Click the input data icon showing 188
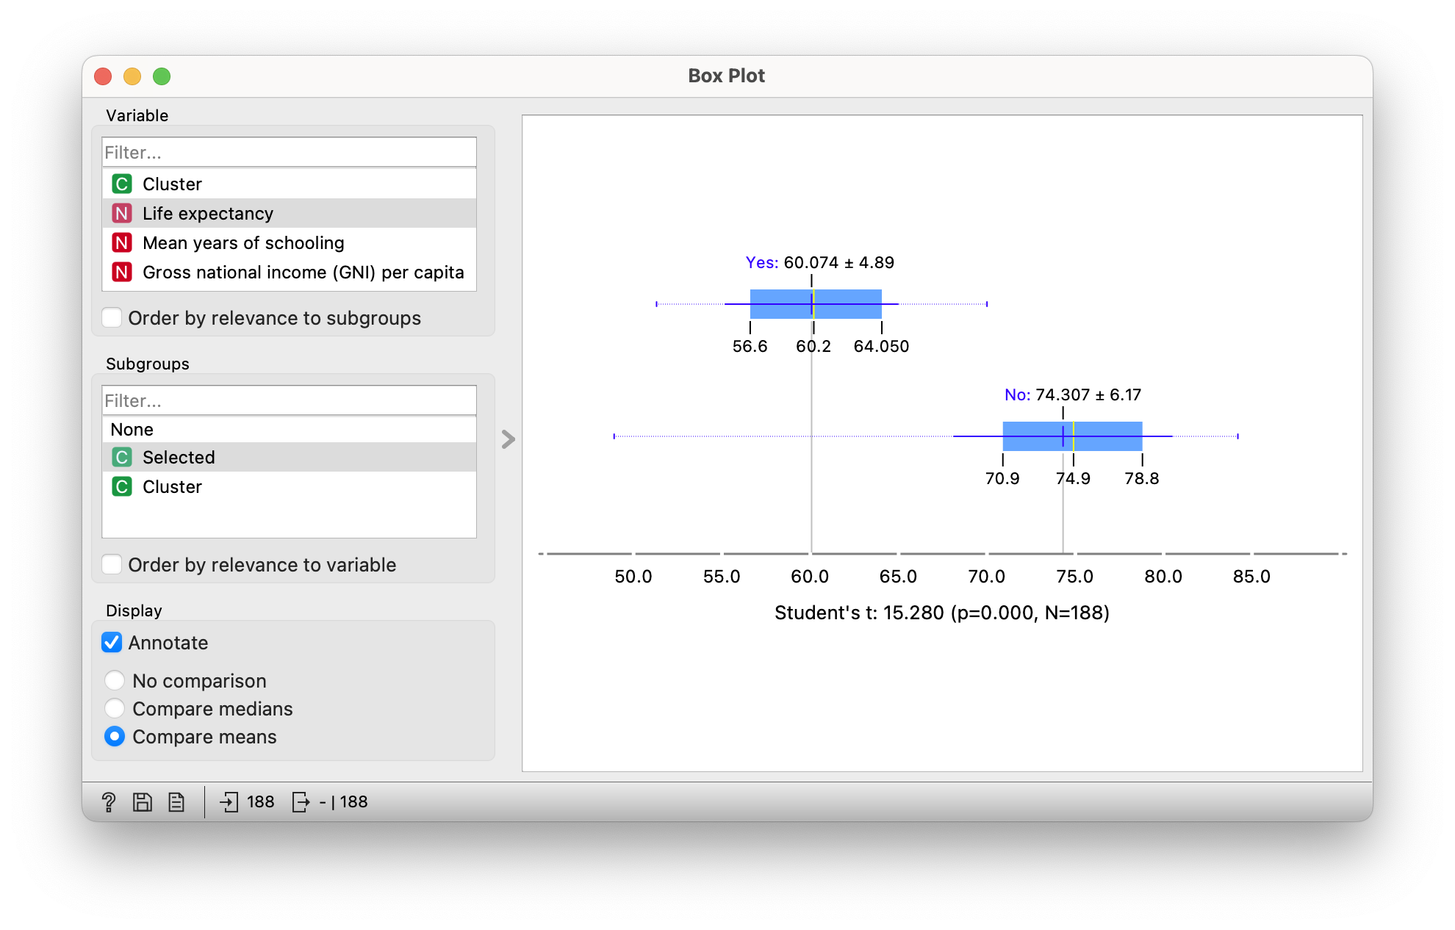 pyautogui.click(x=229, y=801)
